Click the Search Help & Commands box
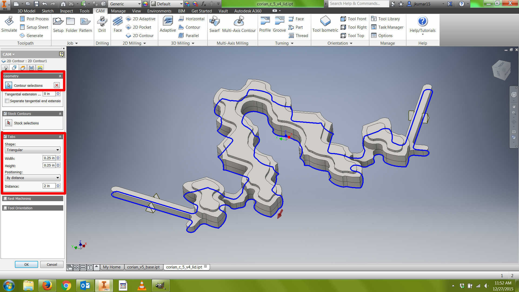Image resolution: width=519 pixels, height=292 pixels. coord(358,4)
